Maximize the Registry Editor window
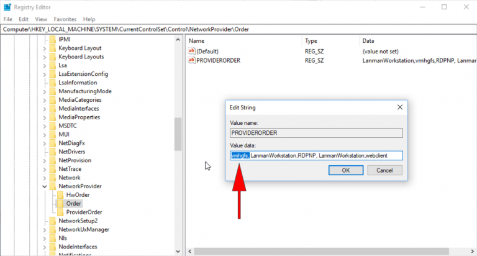The image size is (477, 256). [x=444, y=7]
